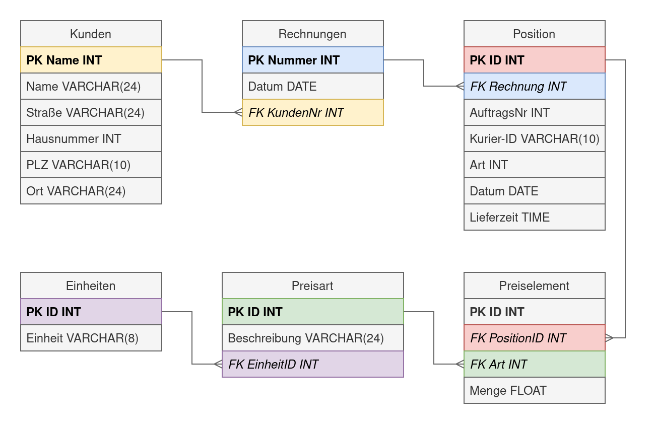The height and width of the screenshot is (427, 654).
Task: Click the FK Rechnung INT field
Action: pyautogui.click(x=534, y=86)
